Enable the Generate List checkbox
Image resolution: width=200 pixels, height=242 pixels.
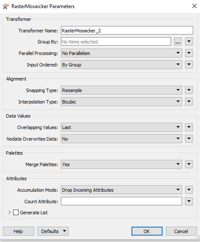pyautogui.click(x=16, y=212)
